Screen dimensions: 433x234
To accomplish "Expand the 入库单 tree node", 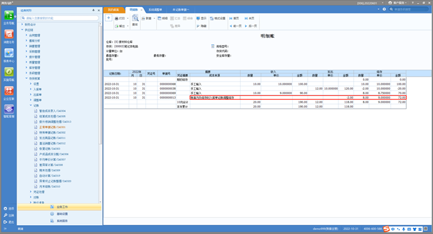I will [x=31, y=89].
